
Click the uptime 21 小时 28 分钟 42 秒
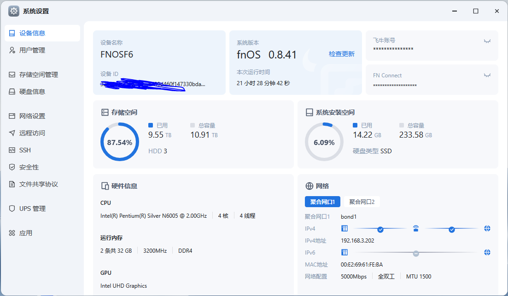coord(263,83)
